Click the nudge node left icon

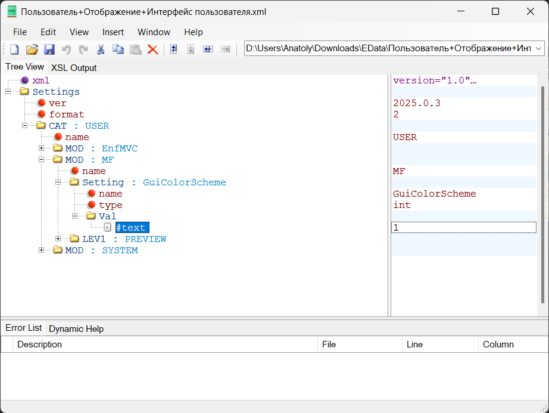pos(208,49)
